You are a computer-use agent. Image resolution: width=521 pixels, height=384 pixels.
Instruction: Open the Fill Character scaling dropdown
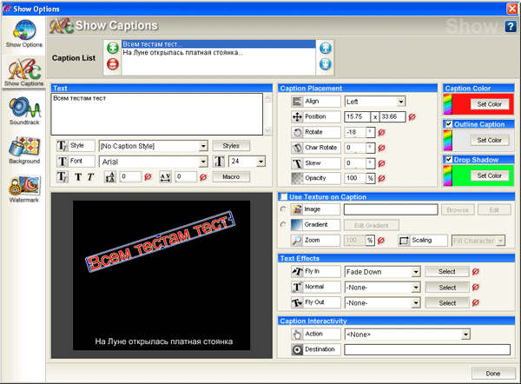[x=500, y=241]
